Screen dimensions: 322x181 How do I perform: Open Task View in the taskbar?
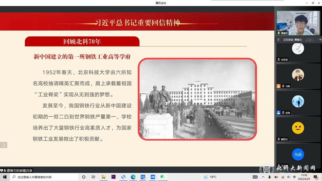tap(93, 177)
